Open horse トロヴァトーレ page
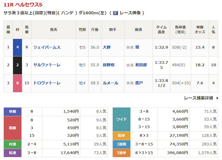222x160 pixels. (47, 83)
